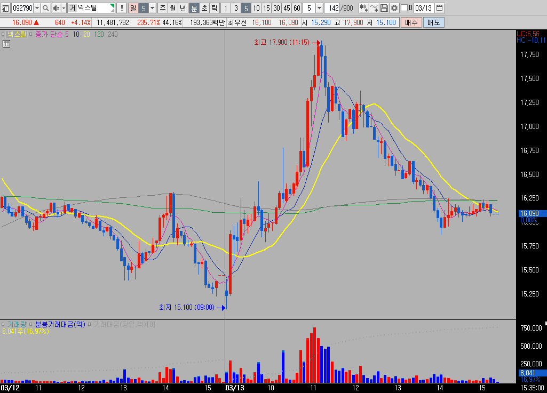Click the gray 240 moving average legend
Viewport: 547px width, 393px height.
click(113, 34)
